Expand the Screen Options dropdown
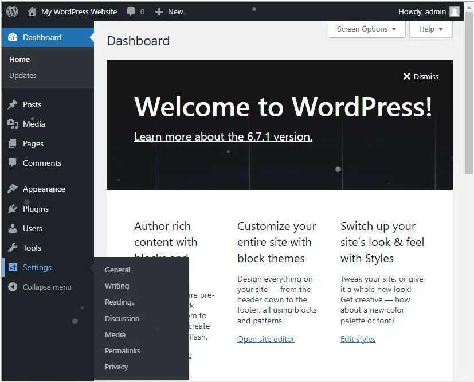The width and height of the screenshot is (474, 382). (x=367, y=29)
